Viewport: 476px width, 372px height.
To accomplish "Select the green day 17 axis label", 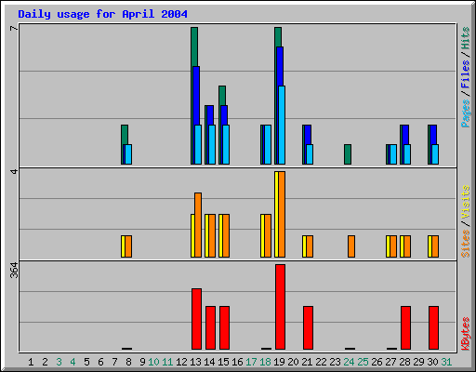I will pos(251,362).
